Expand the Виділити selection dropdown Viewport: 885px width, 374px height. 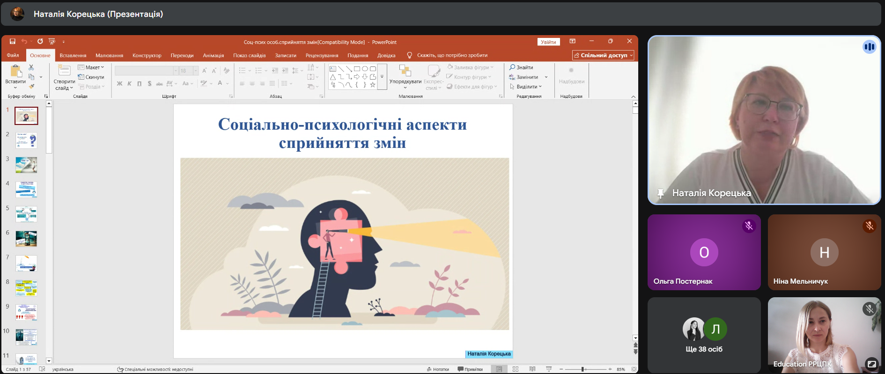pyautogui.click(x=529, y=87)
